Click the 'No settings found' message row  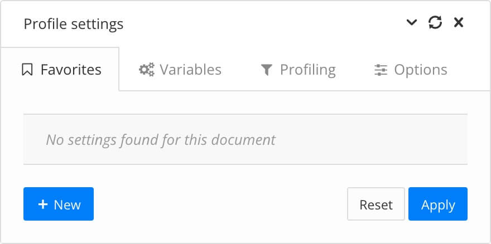pos(245,139)
